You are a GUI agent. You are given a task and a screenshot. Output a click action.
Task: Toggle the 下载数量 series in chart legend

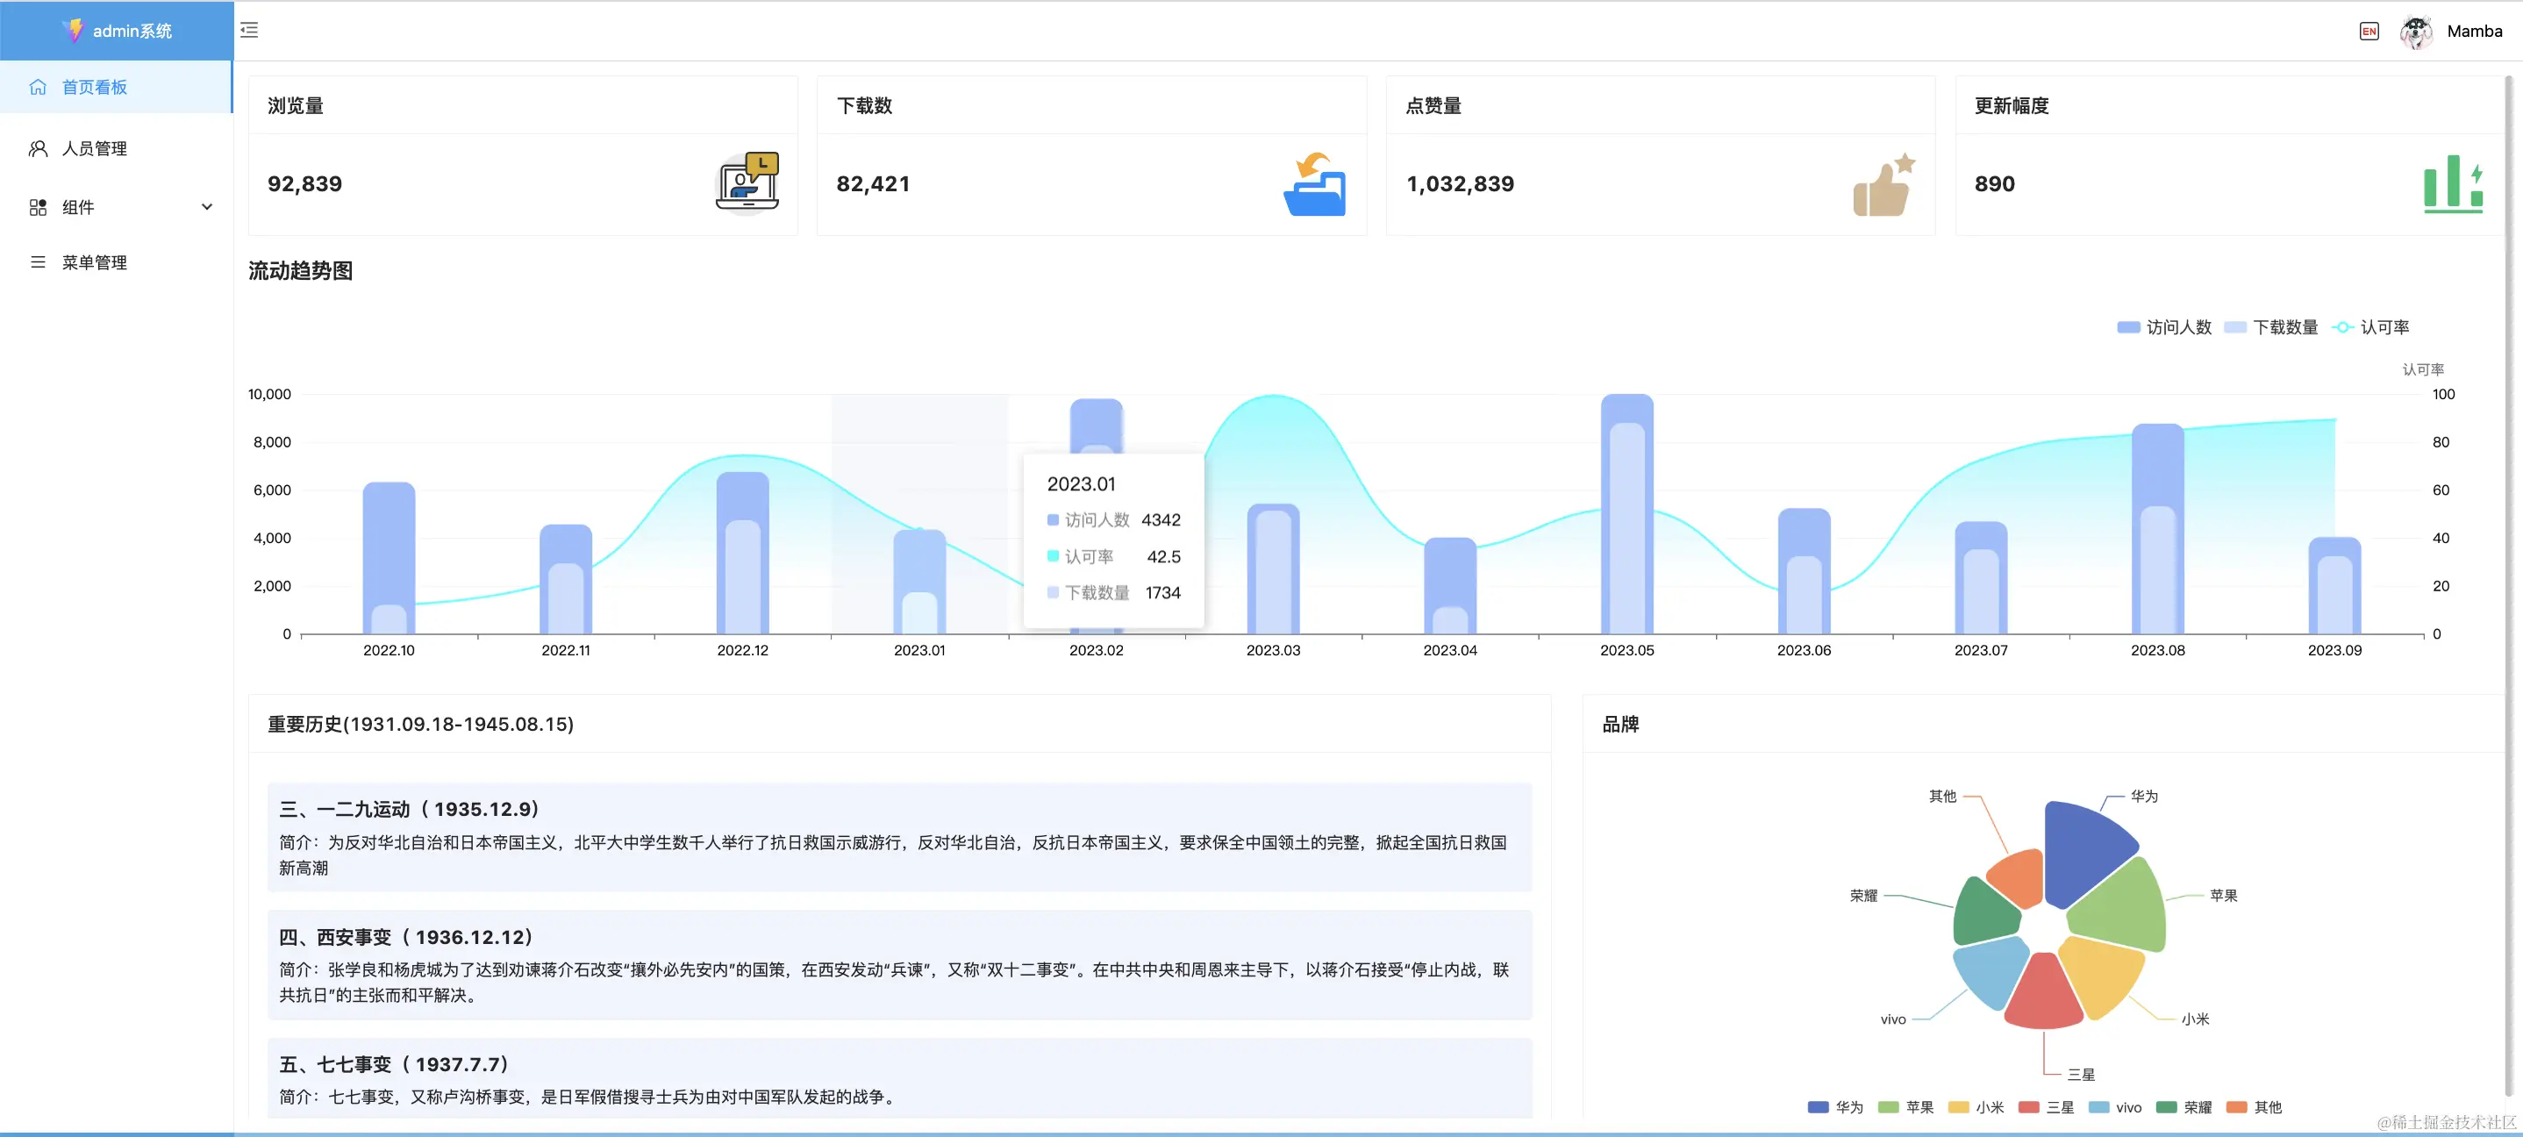[2274, 327]
